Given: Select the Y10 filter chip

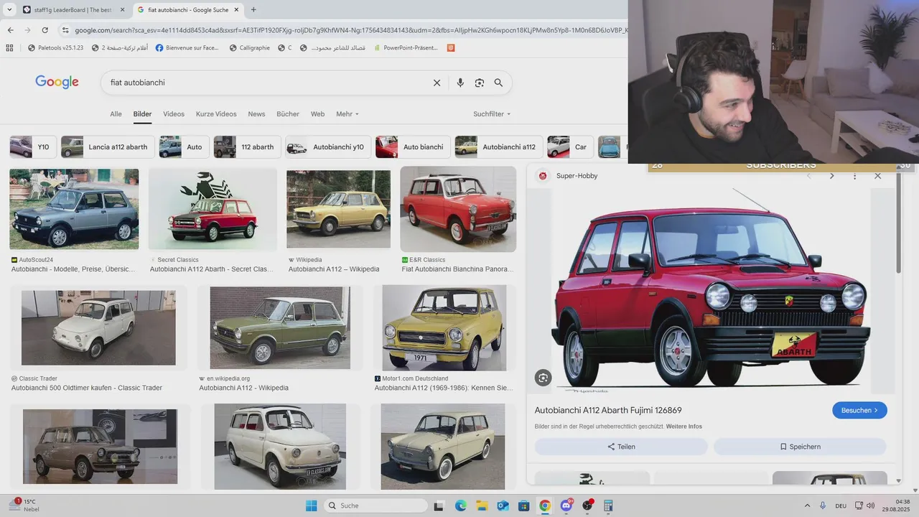Looking at the screenshot, I should click(33, 146).
